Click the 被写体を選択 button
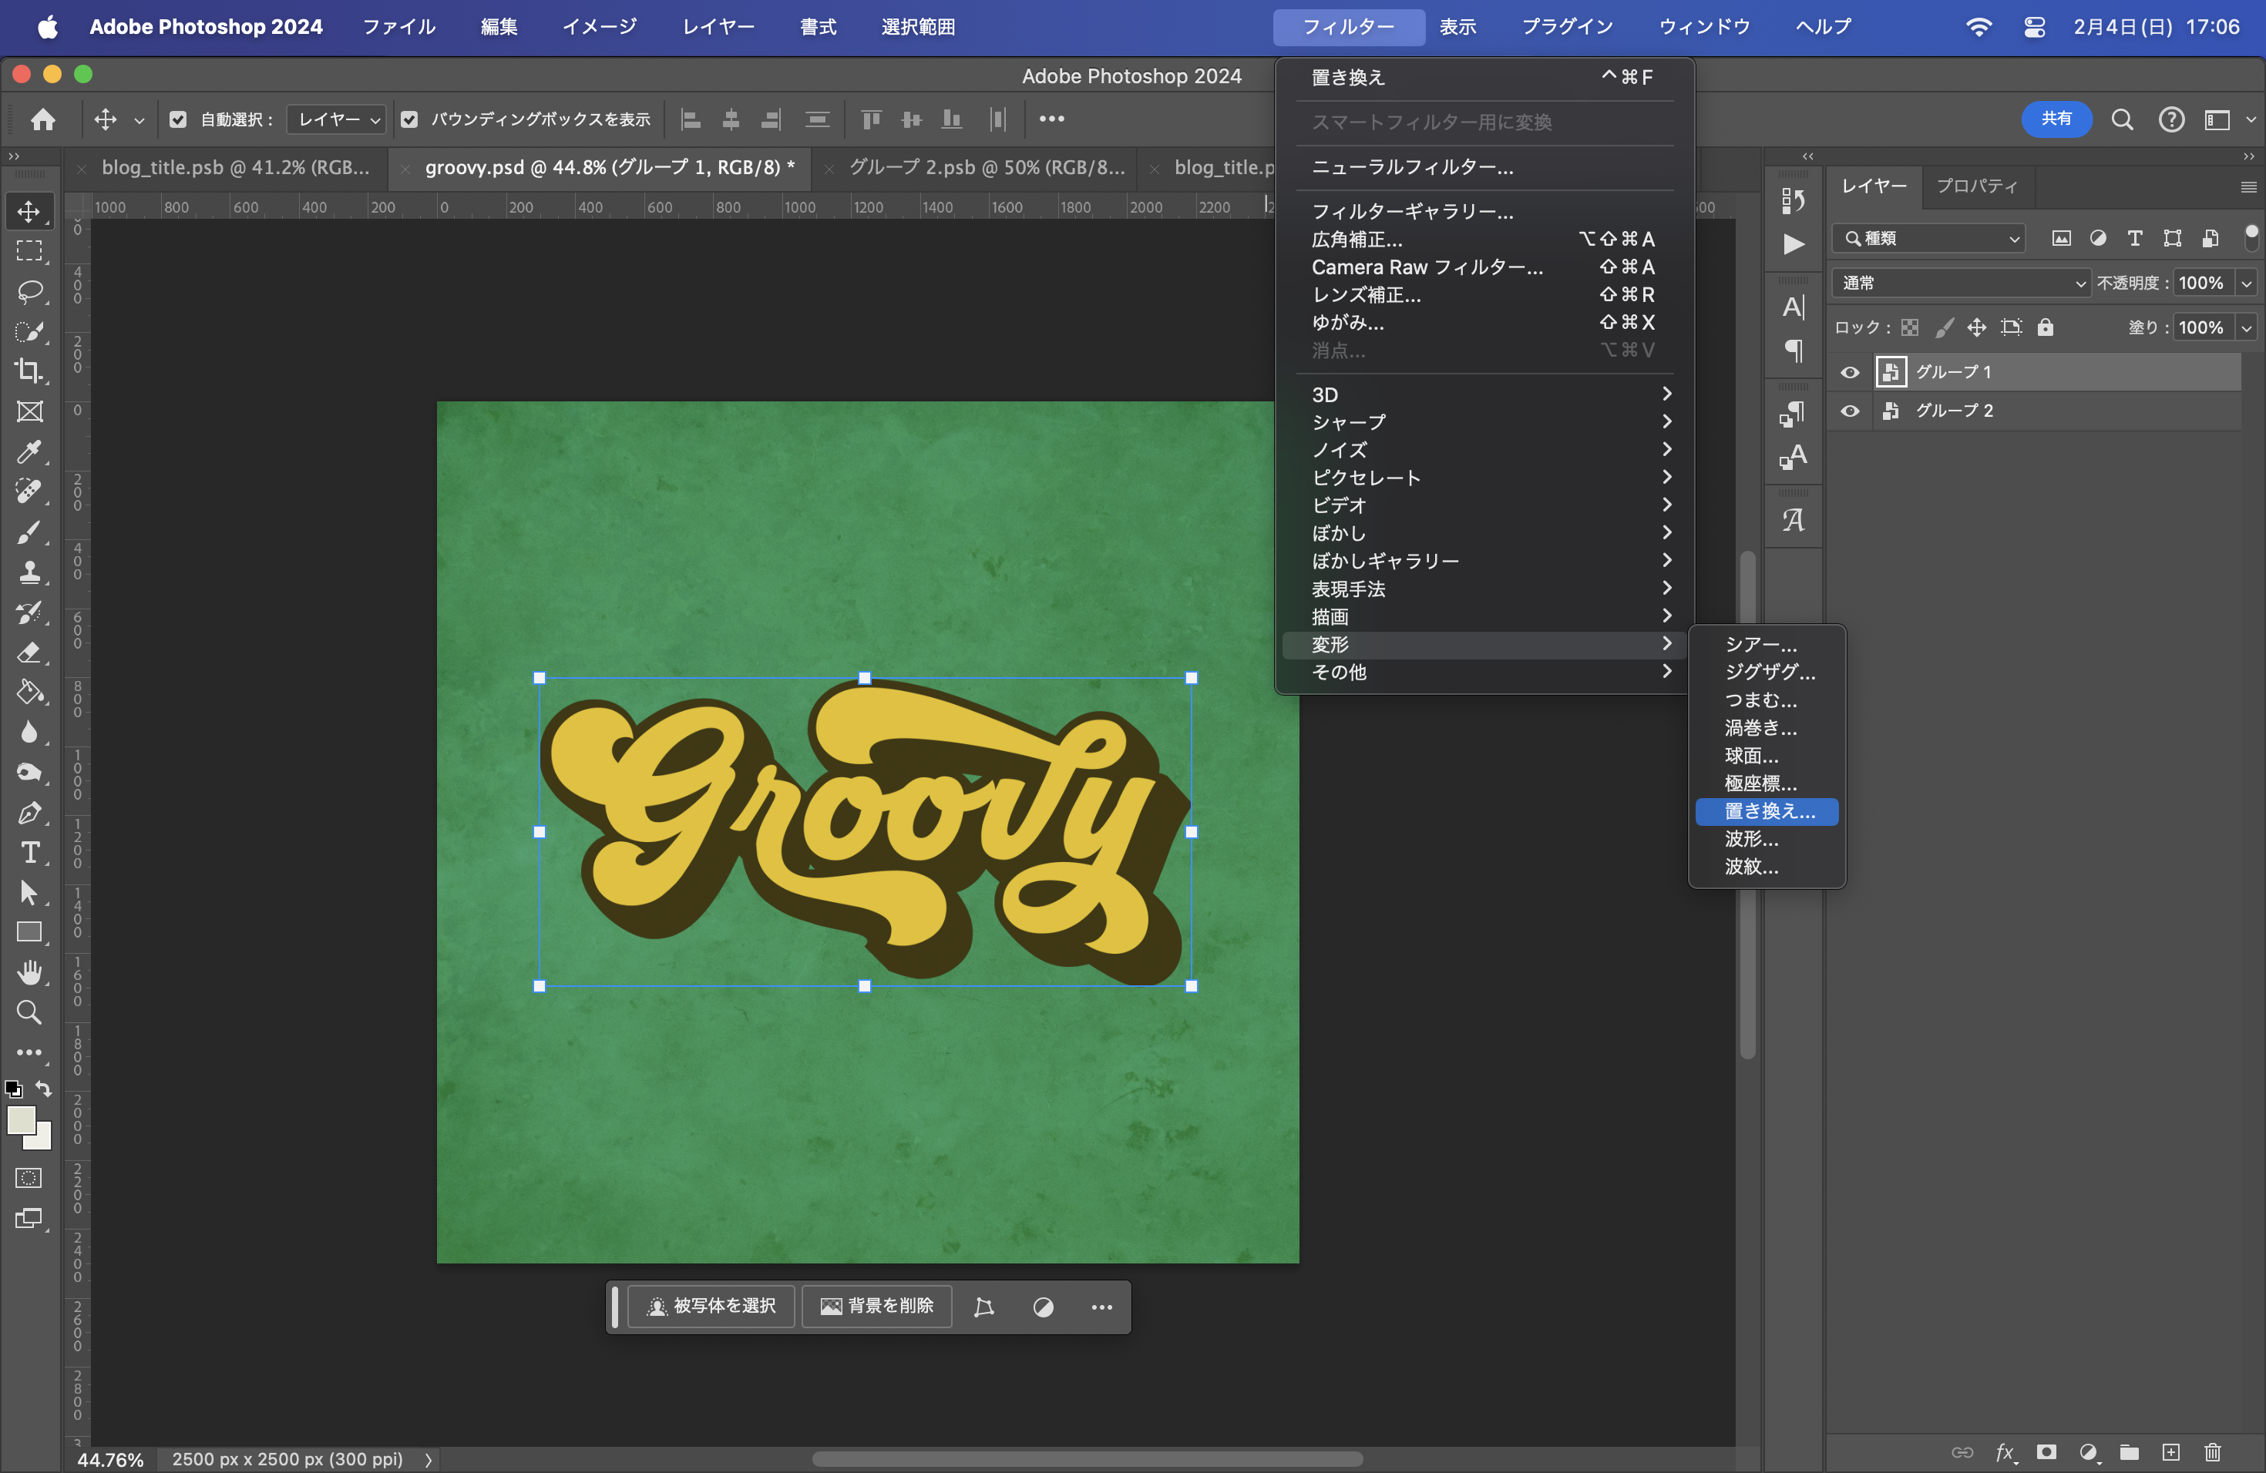The height and width of the screenshot is (1473, 2266). [x=711, y=1307]
